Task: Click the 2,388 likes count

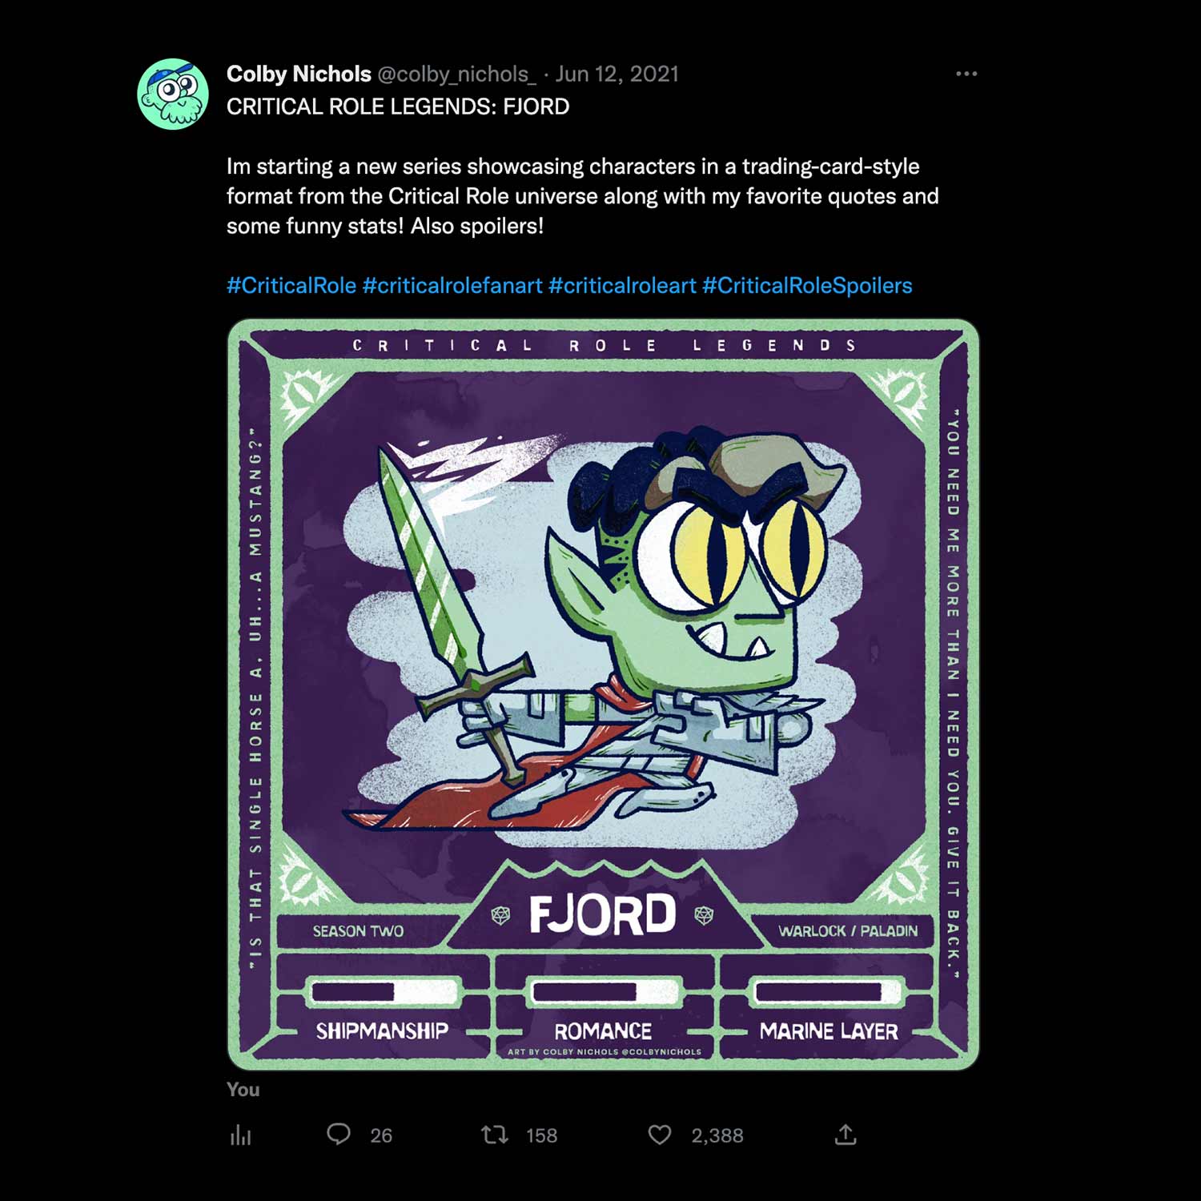Action: [717, 1135]
